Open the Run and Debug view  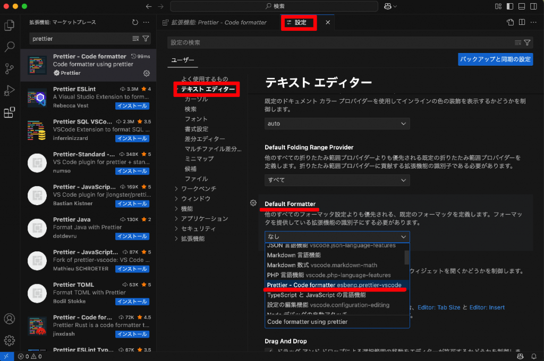pyautogui.click(x=10, y=91)
